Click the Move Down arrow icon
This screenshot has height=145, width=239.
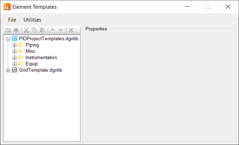click(61, 30)
